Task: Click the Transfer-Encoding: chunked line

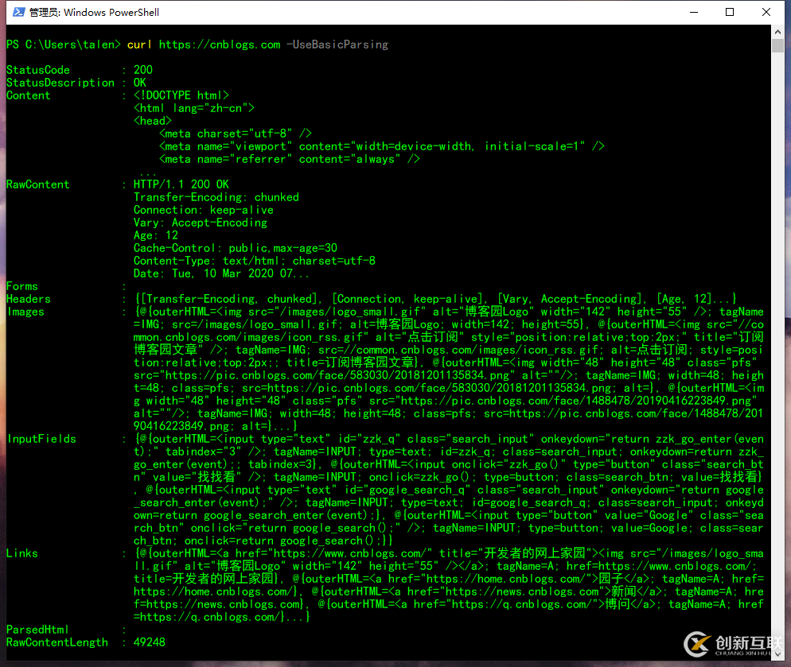Action: tap(216, 197)
